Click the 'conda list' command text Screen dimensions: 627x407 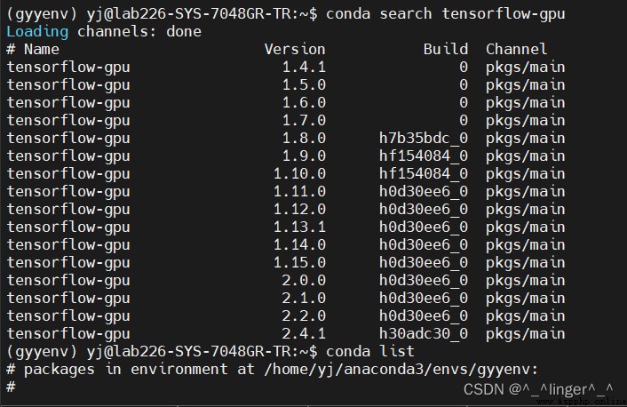(369, 351)
